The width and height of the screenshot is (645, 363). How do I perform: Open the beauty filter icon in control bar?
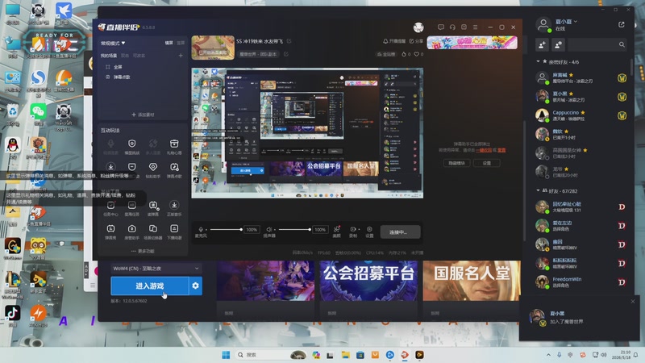pyautogui.click(x=336, y=229)
